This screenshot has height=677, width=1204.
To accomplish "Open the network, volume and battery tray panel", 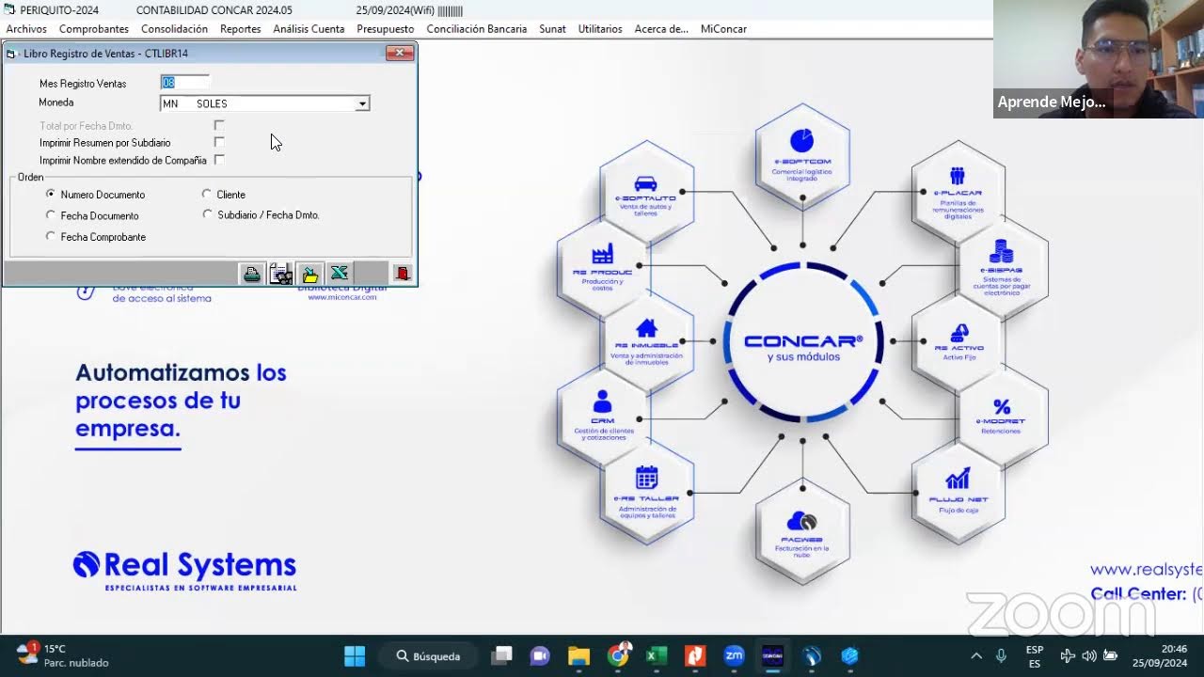I will (x=1089, y=655).
